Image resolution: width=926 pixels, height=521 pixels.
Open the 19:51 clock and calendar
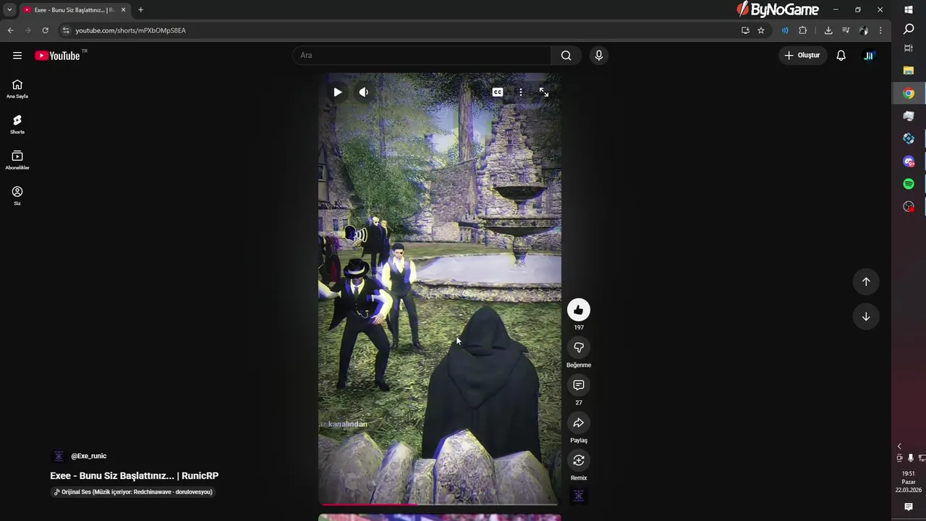coord(909,482)
